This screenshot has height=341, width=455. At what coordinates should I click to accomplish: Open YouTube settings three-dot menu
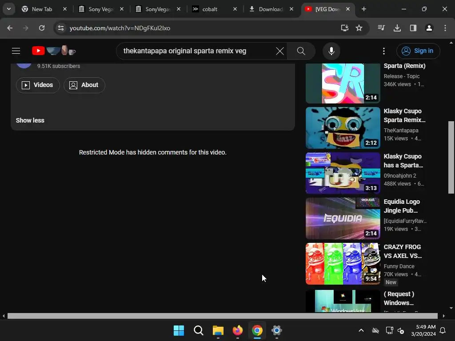(383, 51)
